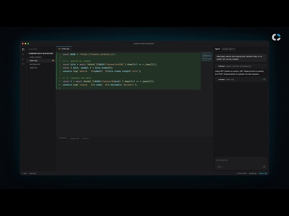Click the 'const hits = await fetch' line
Viewport: 289px width, 216px height.
pyautogui.click(x=110, y=64)
